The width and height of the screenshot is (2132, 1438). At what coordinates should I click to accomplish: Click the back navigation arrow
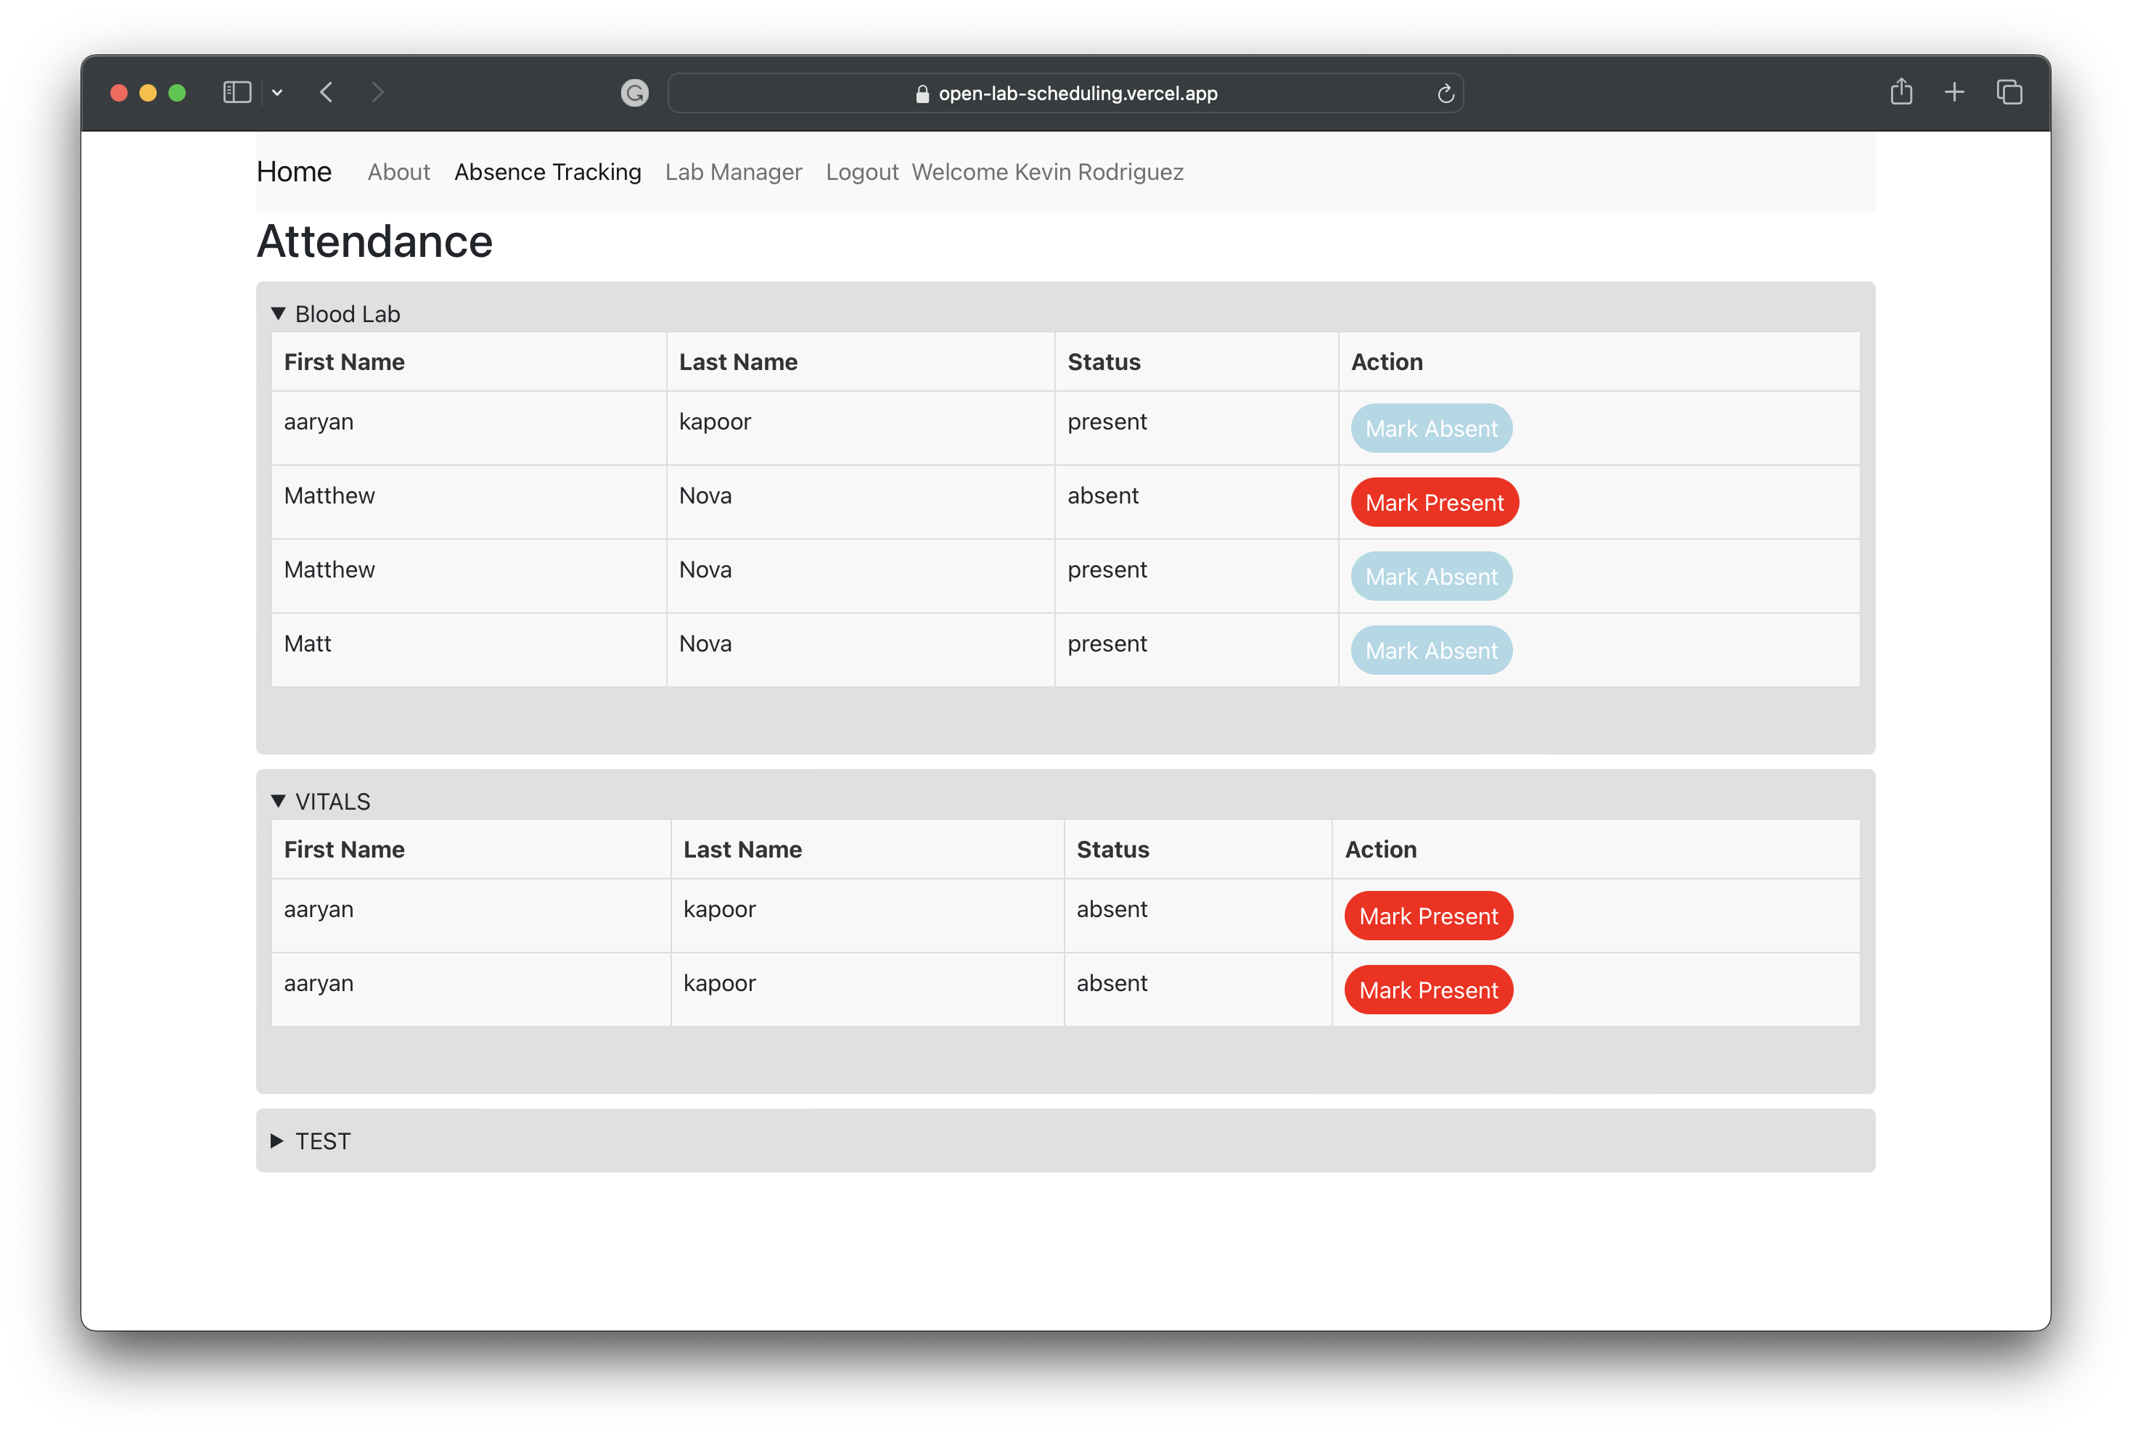coord(327,93)
